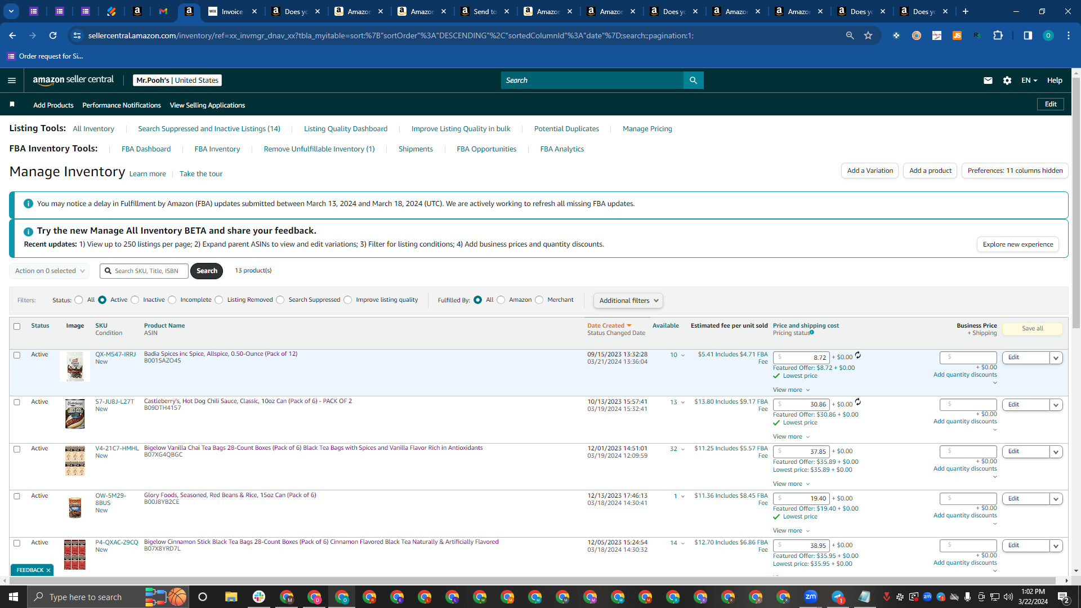Open the Windows Start menu
The image size is (1081, 608).
(14, 597)
